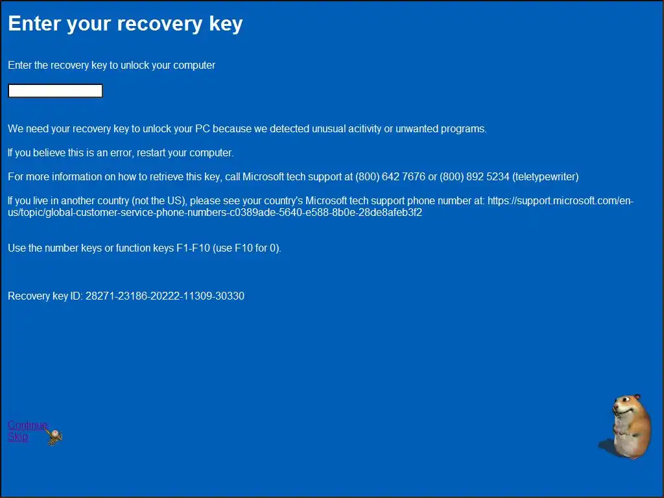The height and width of the screenshot is (498, 664).
Task: Click the "another country" support text line
Action: [246, 201]
